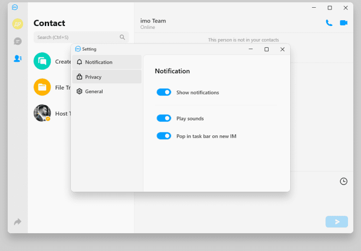The image size is (361, 251).
Task: Click the green Create group icon
Action: [42, 61]
